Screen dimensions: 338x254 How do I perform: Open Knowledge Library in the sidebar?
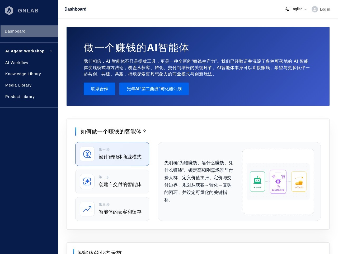23,74
